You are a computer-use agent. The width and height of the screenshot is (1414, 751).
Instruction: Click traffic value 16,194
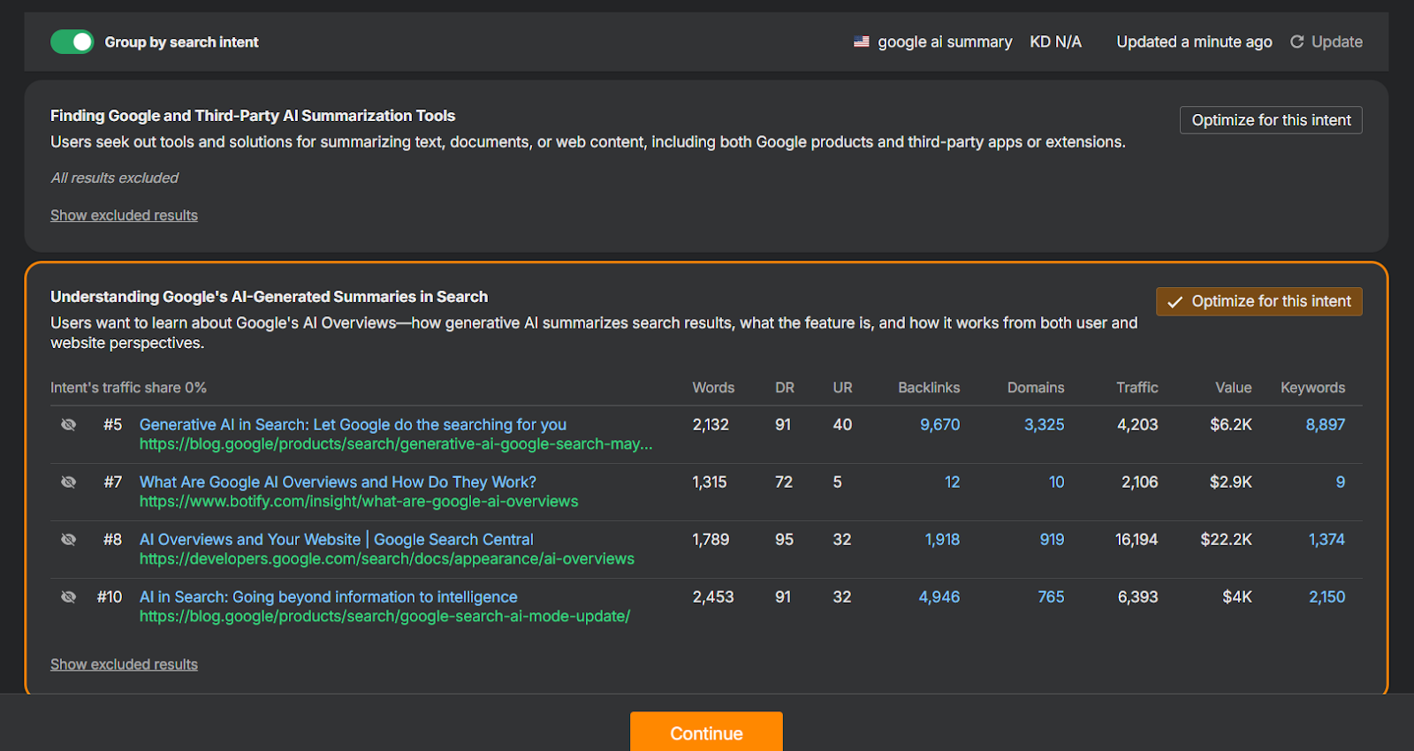1137,540
